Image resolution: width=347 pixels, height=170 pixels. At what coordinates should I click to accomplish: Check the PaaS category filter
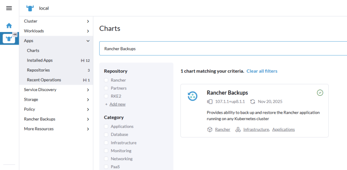106,167
